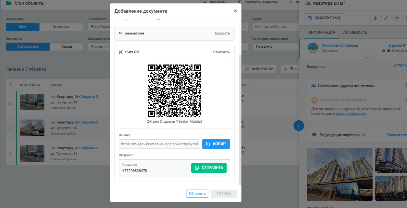Viewport: 407px width, 208px height.
Task: Click the nedvizhka.kz link chip
Action: click(x=259, y=69)
